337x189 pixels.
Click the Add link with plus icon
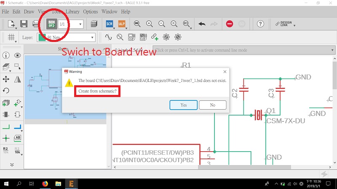[x=155, y=37]
